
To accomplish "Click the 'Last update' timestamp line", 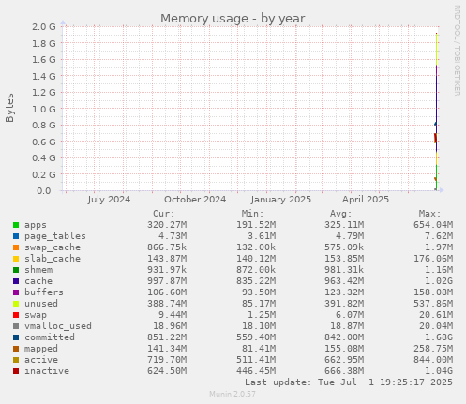I will pos(349,382).
